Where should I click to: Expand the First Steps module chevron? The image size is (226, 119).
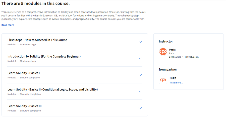click(x=140, y=42)
